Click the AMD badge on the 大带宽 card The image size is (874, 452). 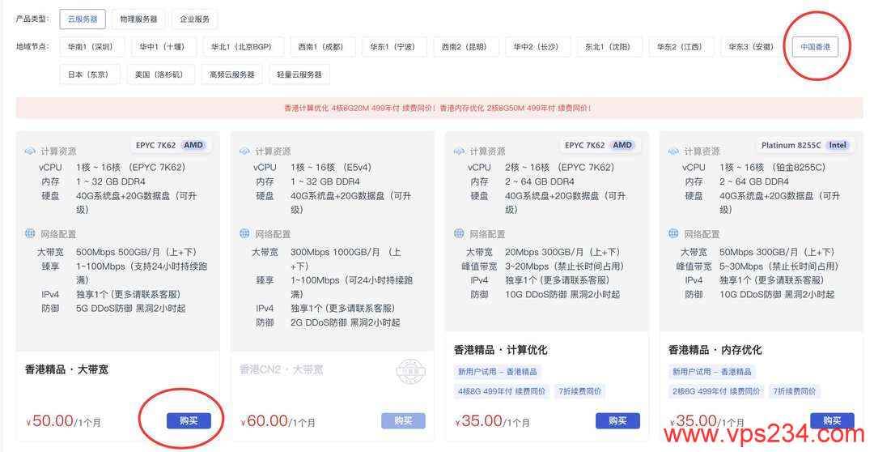pos(193,145)
